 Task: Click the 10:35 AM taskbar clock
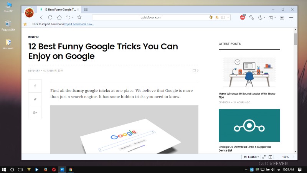(x=288, y=170)
